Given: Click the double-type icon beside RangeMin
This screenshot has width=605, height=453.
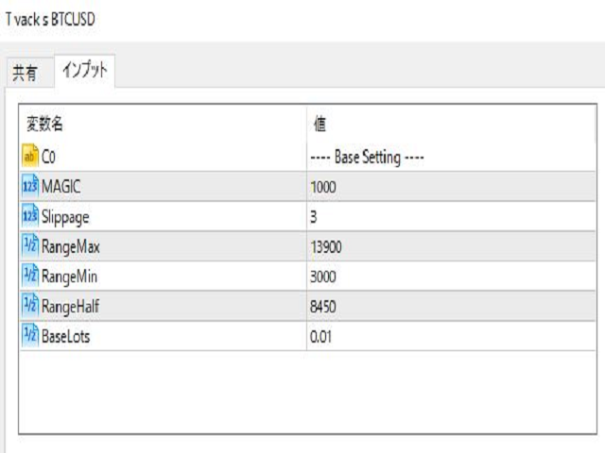Looking at the screenshot, I should click(x=29, y=277).
